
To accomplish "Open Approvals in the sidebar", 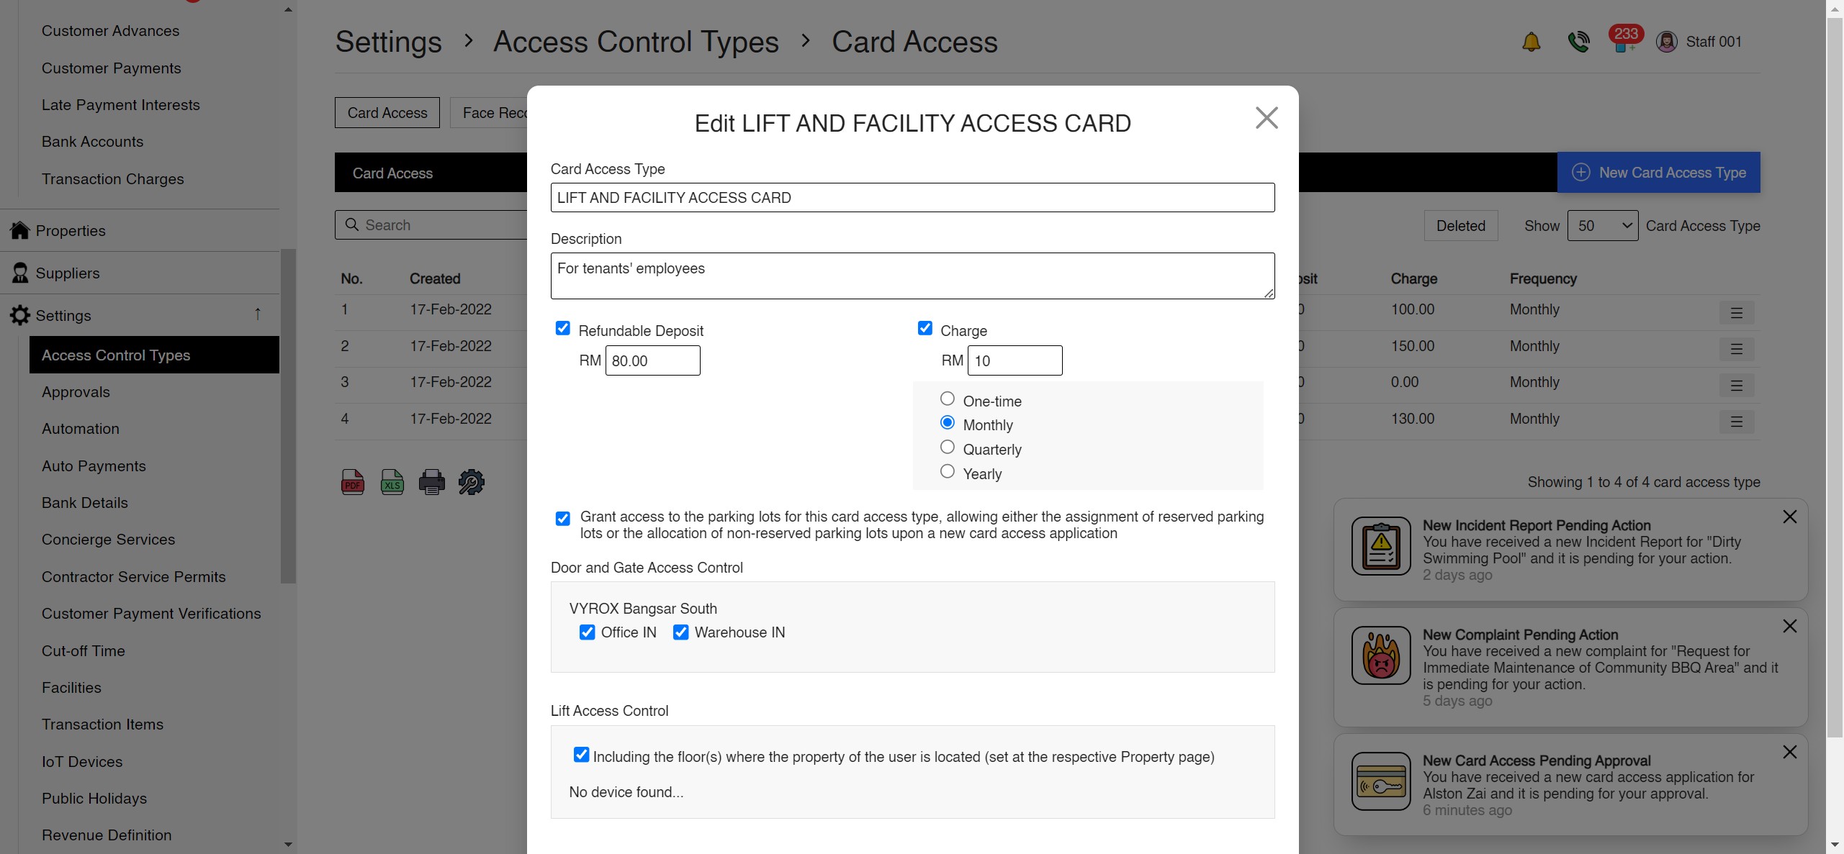I will (x=76, y=392).
